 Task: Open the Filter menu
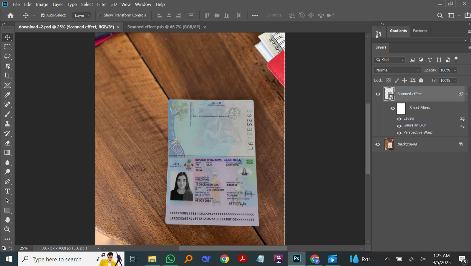(x=102, y=4)
